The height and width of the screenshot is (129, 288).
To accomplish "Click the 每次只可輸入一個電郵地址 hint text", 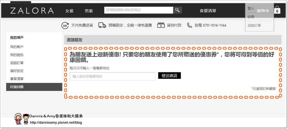I will [x=90, y=68].
